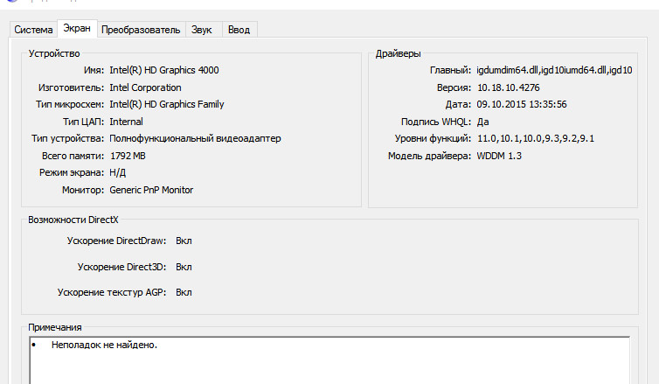Click the Intel(R) HD Graphics Family chip type
The image size is (659, 384).
pos(166,104)
